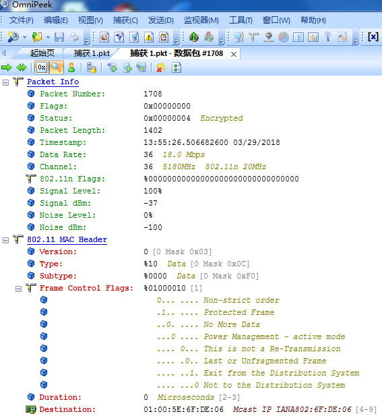Click the Packet Info heading link
The height and width of the screenshot is (416, 382).
tap(53, 82)
